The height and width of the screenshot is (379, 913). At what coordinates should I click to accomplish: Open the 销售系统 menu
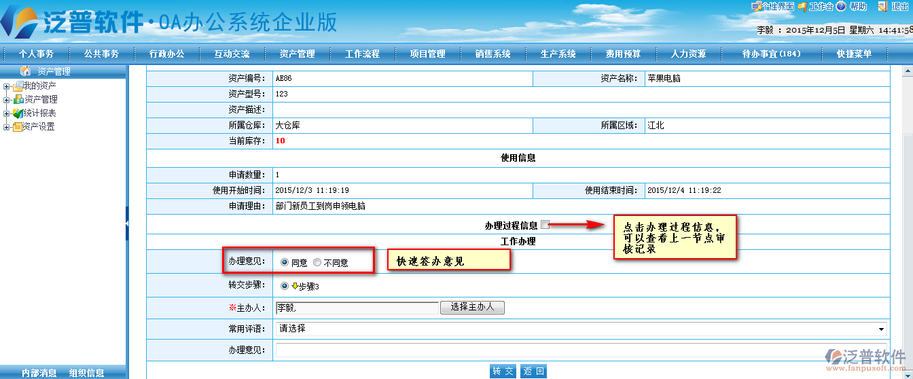(x=493, y=54)
